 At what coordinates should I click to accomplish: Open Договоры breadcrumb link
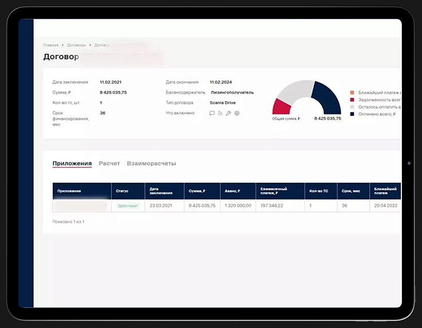click(x=76, y=45)
